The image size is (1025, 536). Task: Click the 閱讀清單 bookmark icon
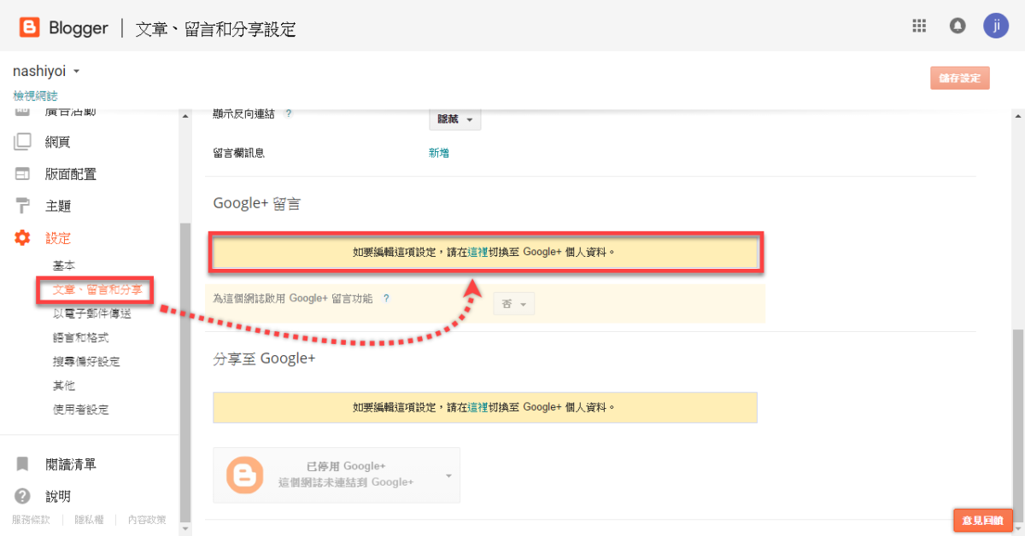pyautogui.click(x=22, y=464)
